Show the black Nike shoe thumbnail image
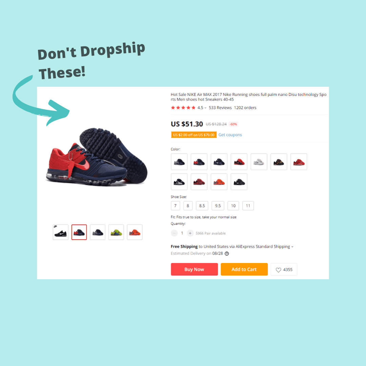Viewport: 366px width, 366px height. (x=61, y=232)
